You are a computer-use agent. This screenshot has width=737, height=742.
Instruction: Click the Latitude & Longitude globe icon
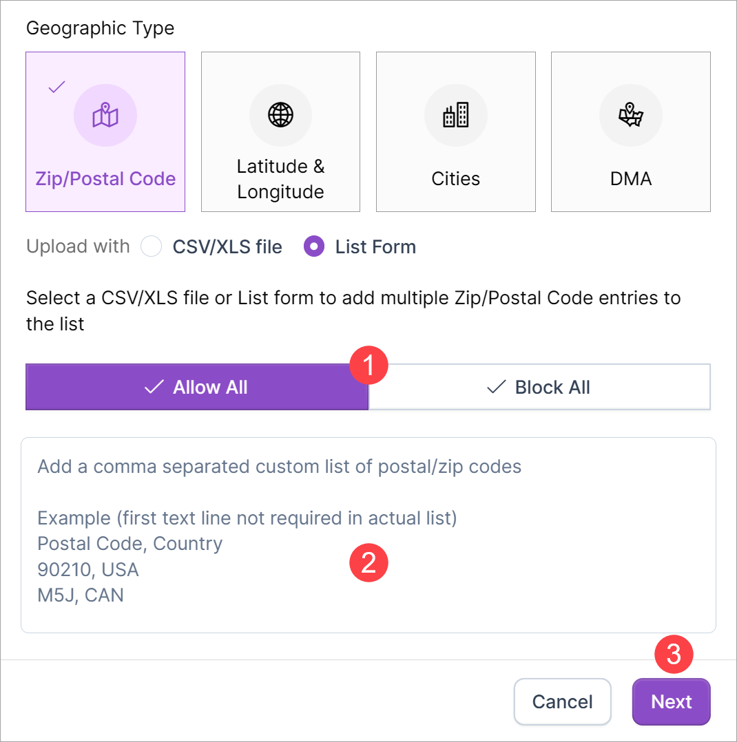click(280, 115)
